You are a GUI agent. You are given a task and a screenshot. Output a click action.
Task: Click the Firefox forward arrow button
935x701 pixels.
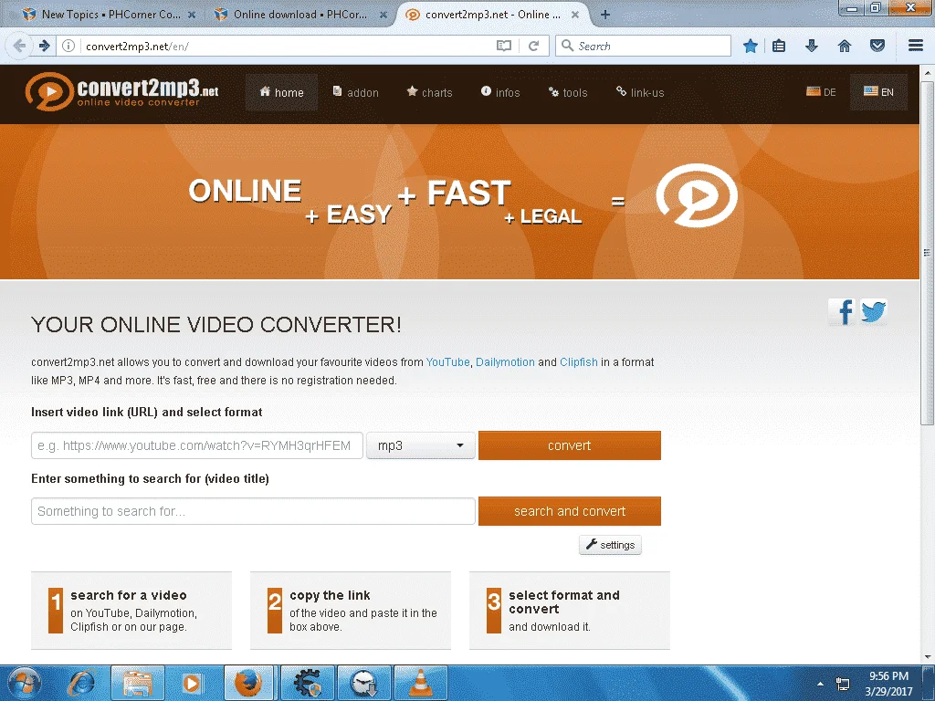coord(44,46)
